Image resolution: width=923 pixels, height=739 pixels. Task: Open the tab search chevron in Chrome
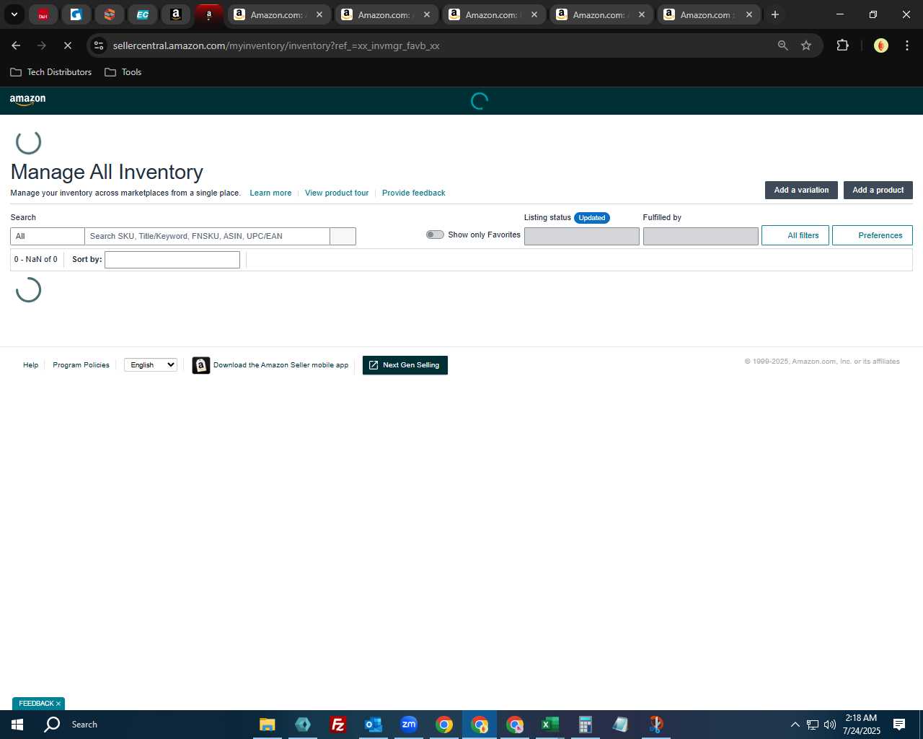point(14,14)
